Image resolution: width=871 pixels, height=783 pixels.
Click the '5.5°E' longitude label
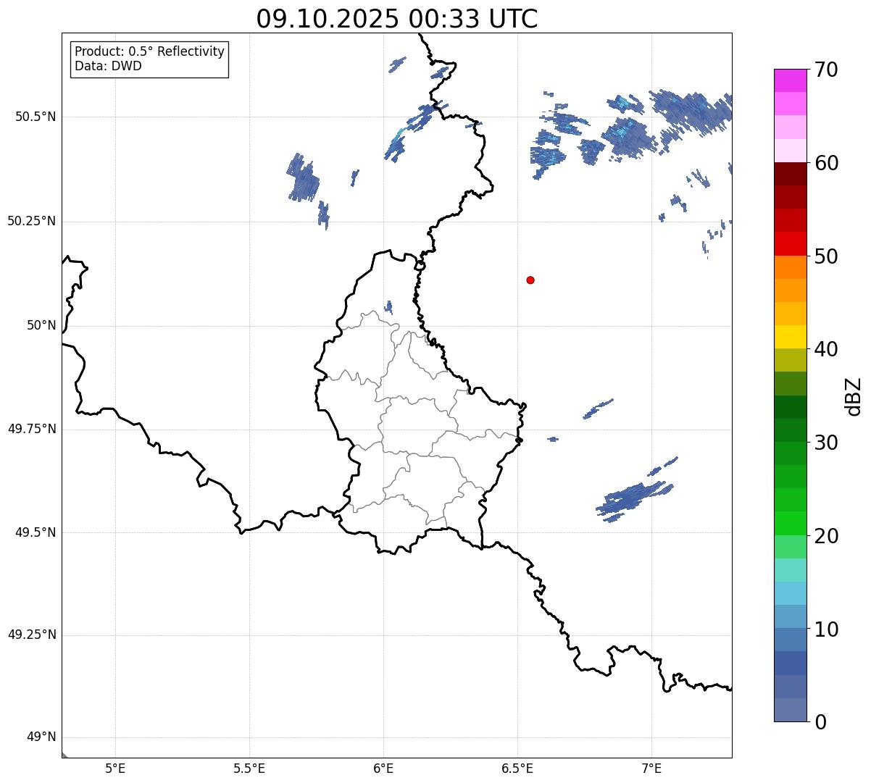[x=249, y=768]
